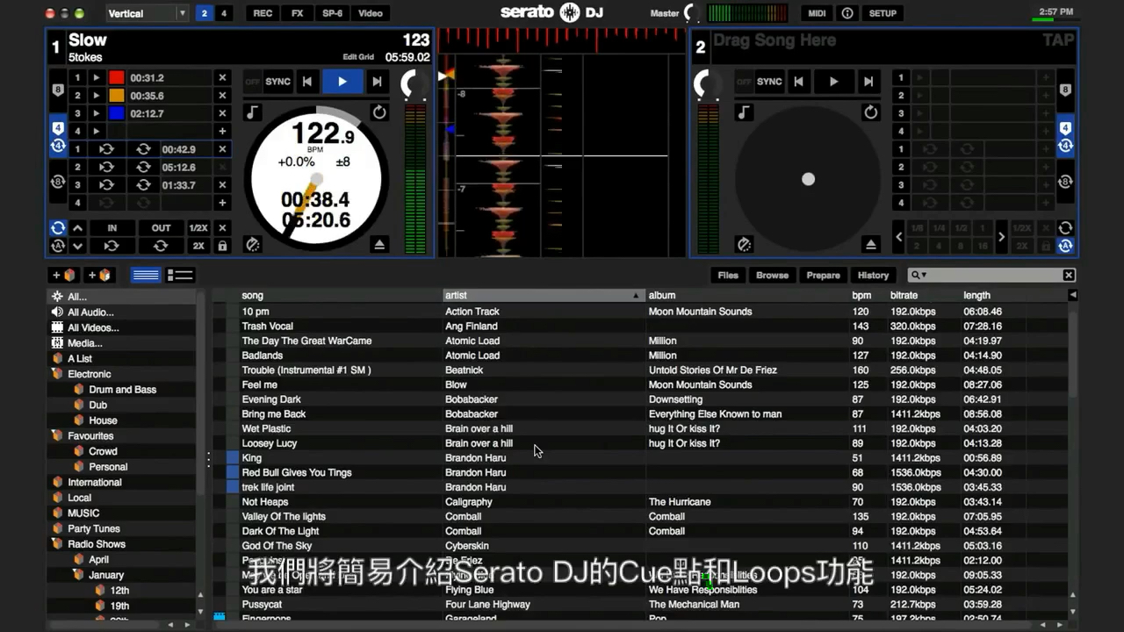Add cue point in empty slot 4
Viewport: 1124px width, 632px height.
(x=222, y=131)
